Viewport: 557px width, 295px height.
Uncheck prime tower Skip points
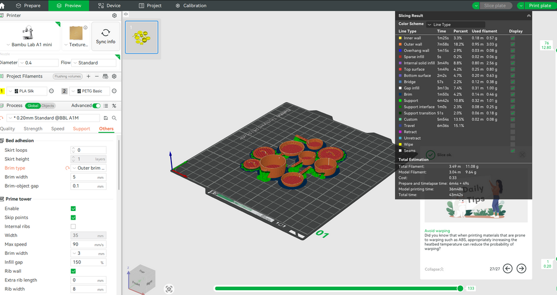click(73, 217)
